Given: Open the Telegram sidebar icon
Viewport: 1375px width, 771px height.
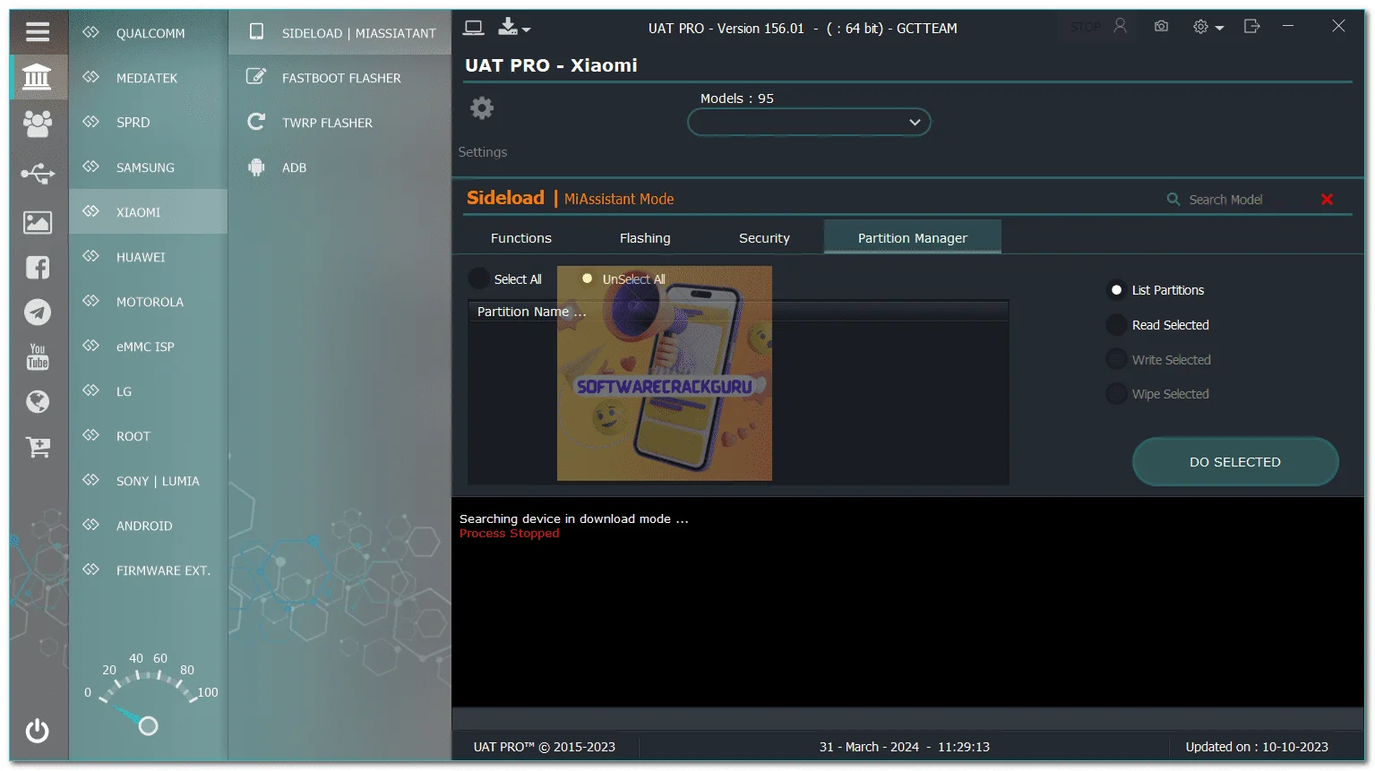Looking at the screenshot, I should (x=38, y=312).
